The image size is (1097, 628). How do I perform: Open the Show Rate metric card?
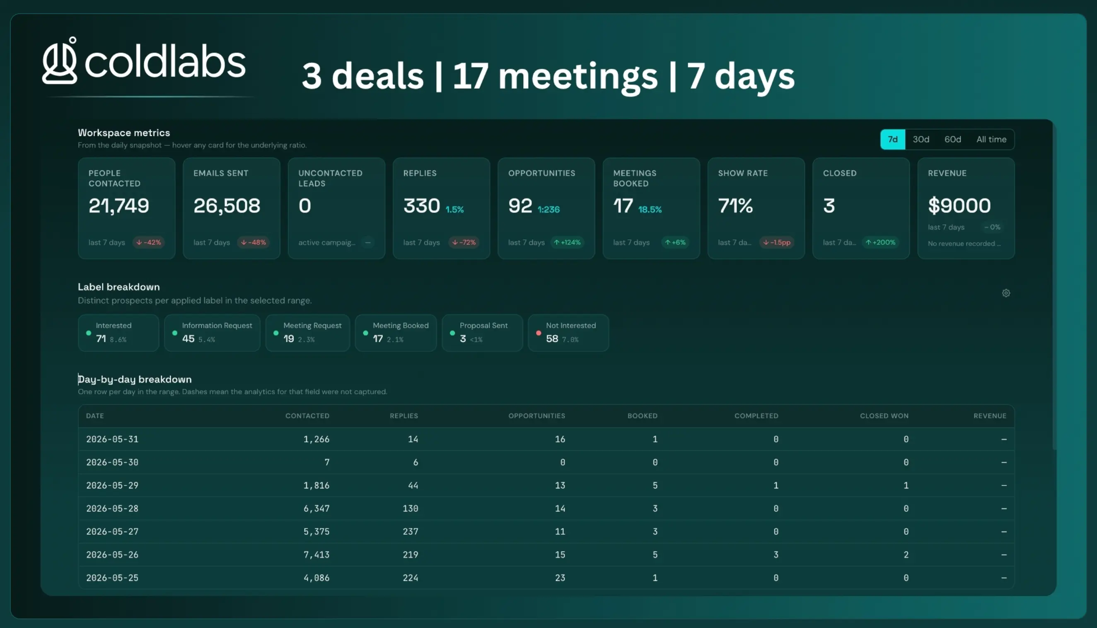(x=756, y=208)
